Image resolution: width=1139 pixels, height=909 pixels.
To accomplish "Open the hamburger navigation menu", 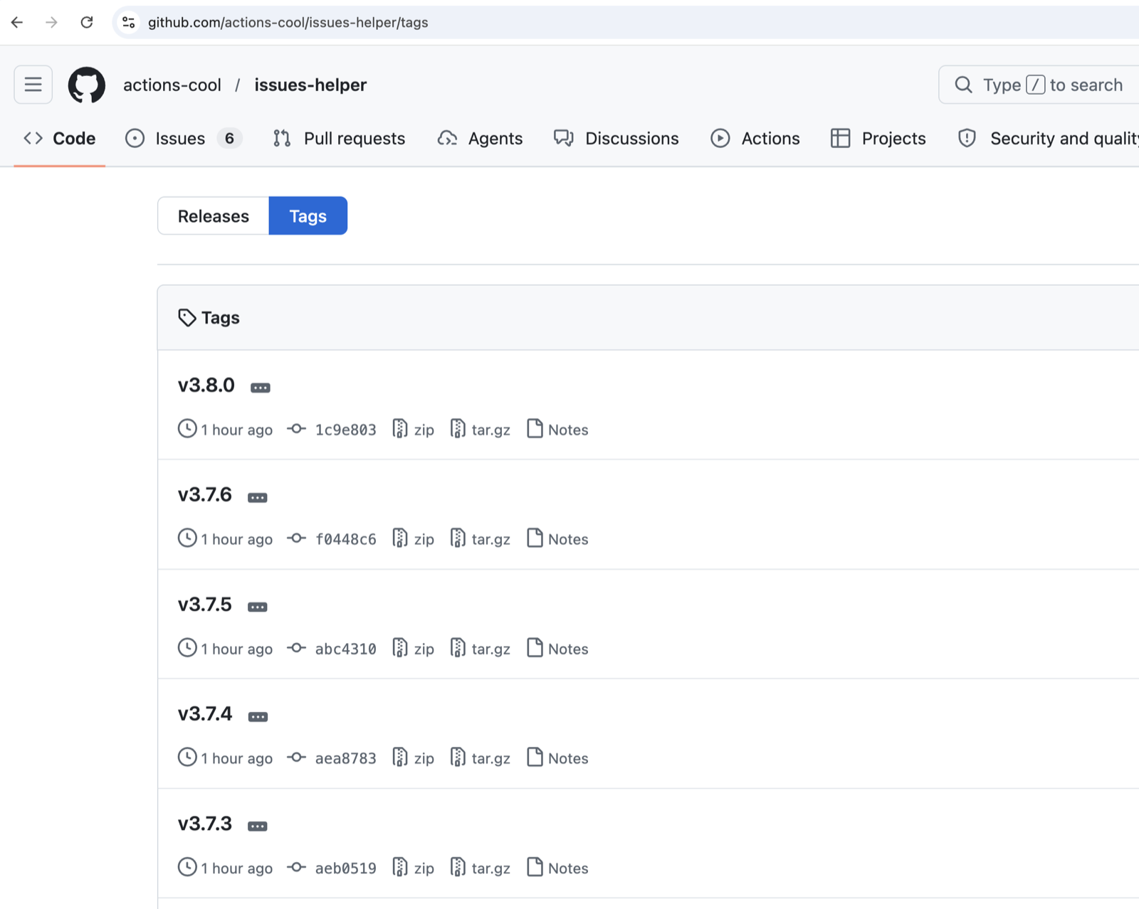I will point(33,85).
